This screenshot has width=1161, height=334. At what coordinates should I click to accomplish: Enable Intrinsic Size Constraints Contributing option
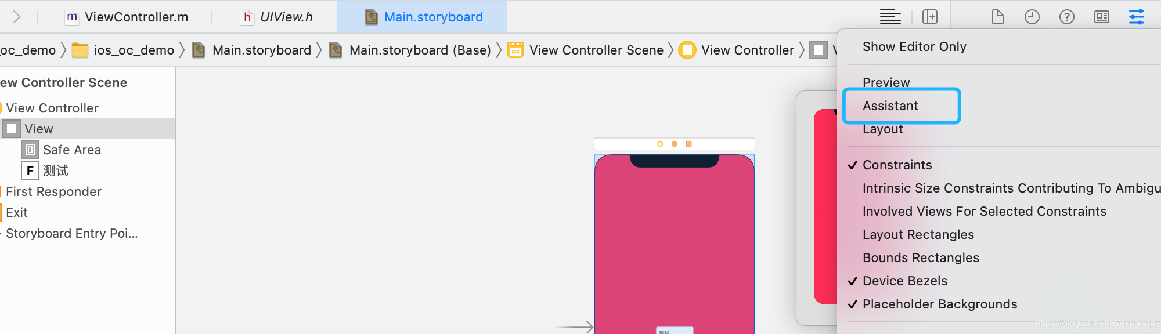click(1011, 188)
